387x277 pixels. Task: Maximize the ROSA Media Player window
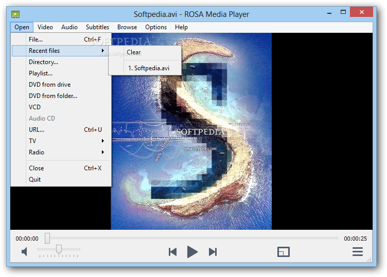(x=343, y=12)
